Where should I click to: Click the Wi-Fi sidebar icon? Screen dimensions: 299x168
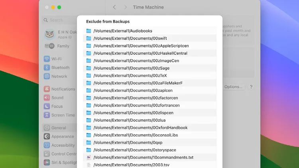(47, 59)
